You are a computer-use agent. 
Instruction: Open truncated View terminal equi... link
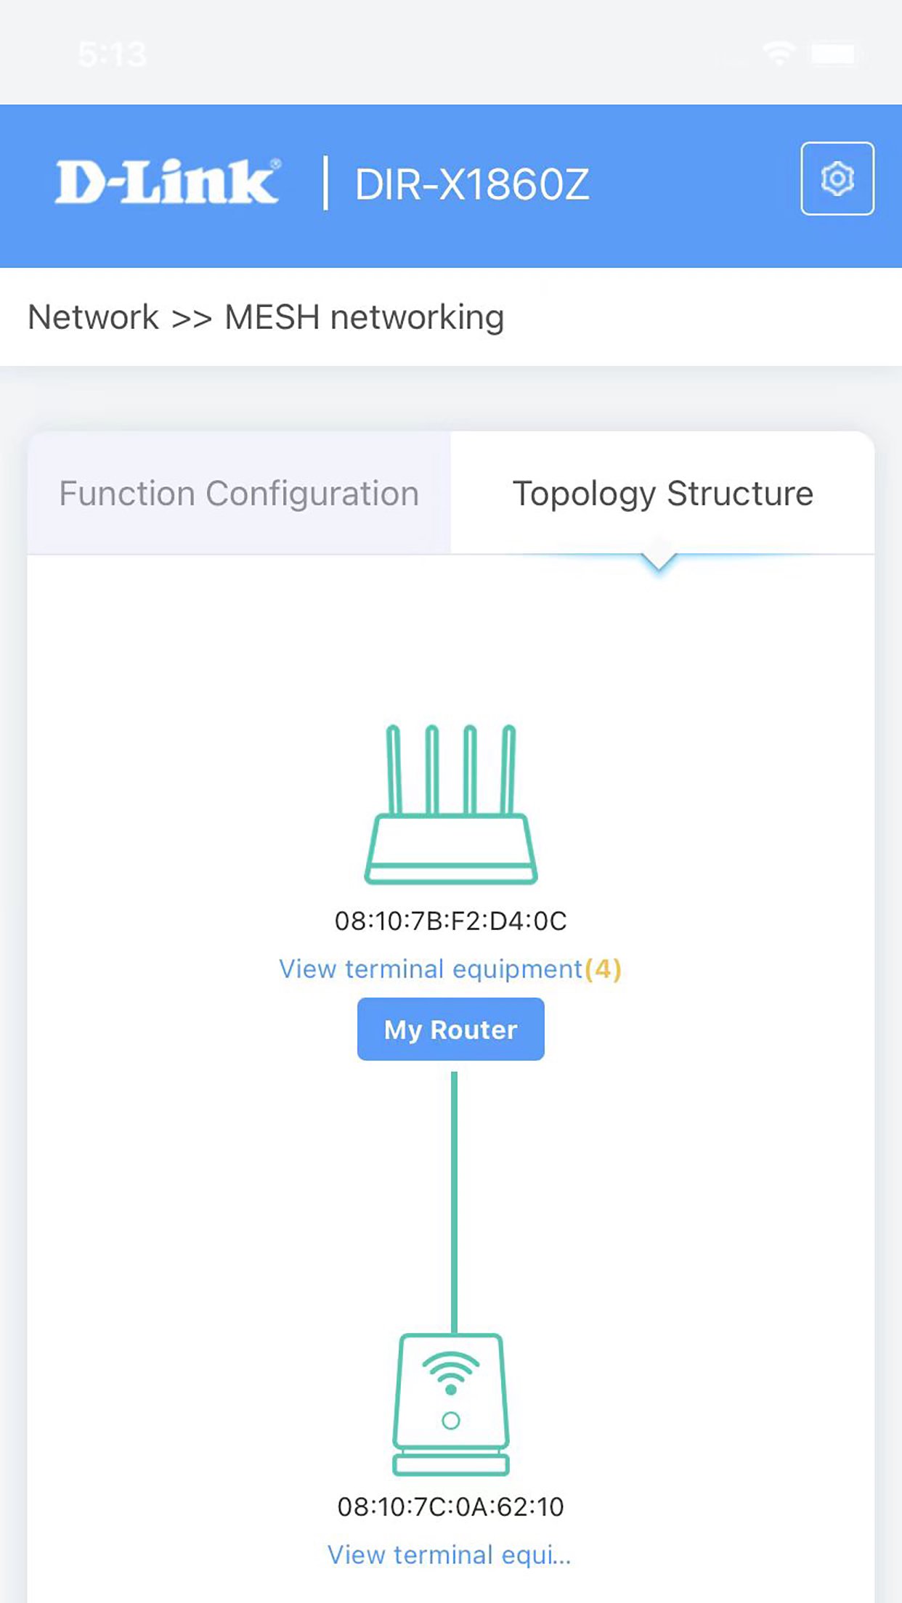(x=449, y=1554)
